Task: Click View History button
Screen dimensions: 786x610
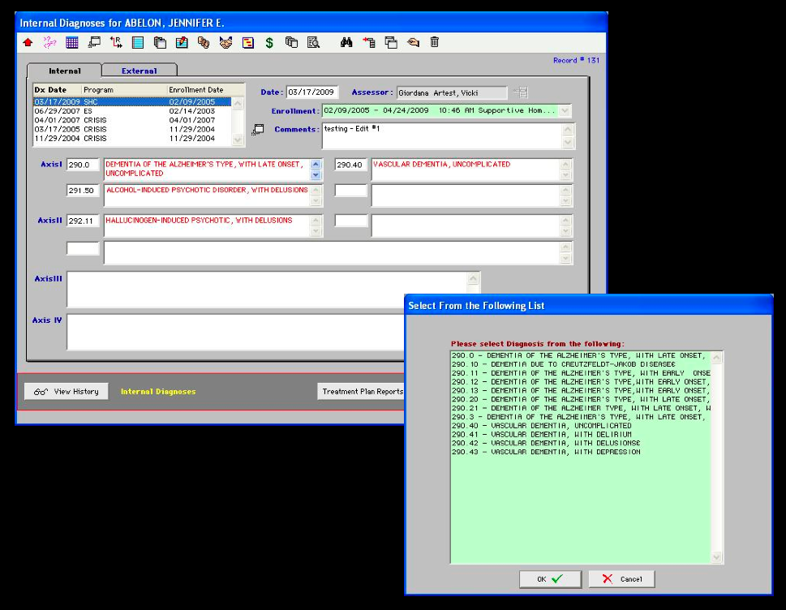Action: (67, 392)
